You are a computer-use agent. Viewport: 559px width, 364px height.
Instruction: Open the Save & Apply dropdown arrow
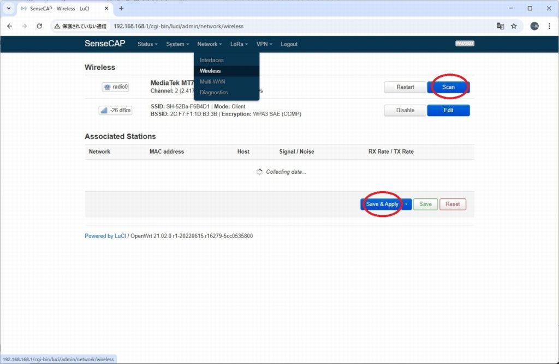407,204
